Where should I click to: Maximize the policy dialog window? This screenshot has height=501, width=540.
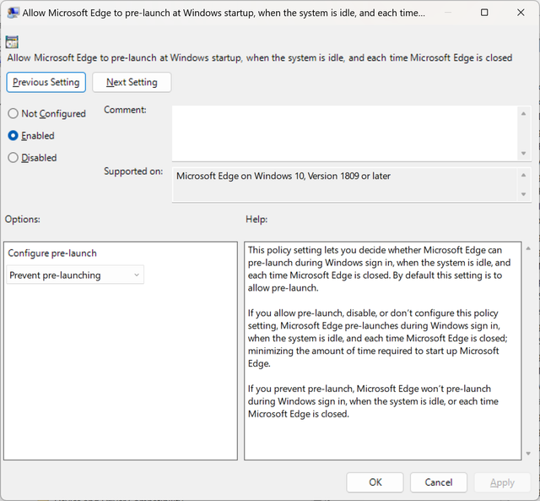[484, 13]
